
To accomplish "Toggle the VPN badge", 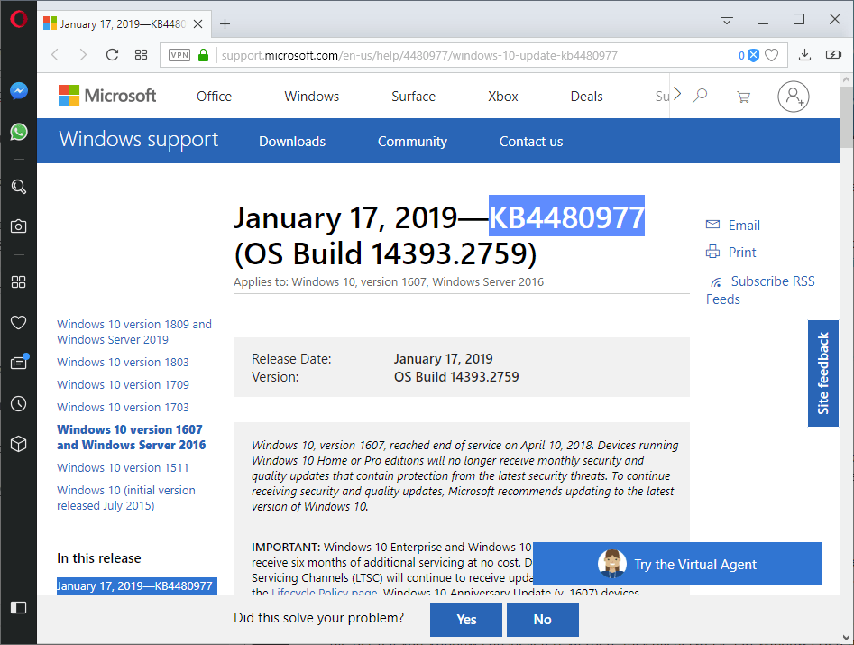I will click(x=179, y=55).
